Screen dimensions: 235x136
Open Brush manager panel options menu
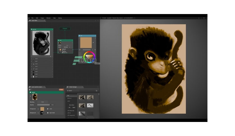98,87
